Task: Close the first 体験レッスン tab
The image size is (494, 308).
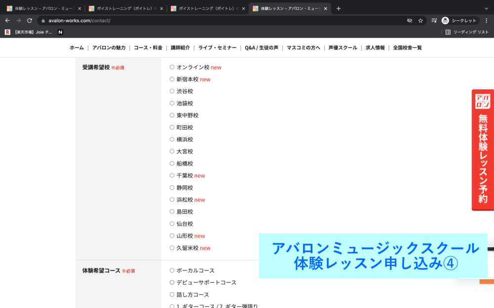Action: pyautogui.click(x=80, y=8)
